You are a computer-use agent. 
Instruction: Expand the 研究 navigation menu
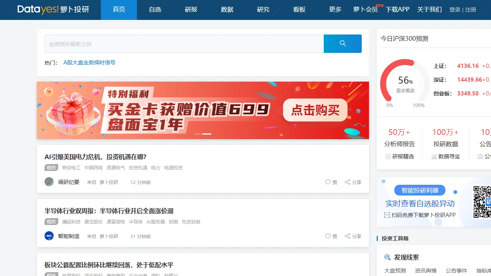tap(263, 10)
